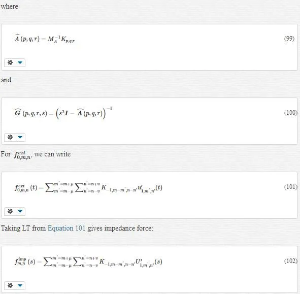
Task: Click the gear icon under Equation 99
Action: pyautogui.click(x=10, y=62)
